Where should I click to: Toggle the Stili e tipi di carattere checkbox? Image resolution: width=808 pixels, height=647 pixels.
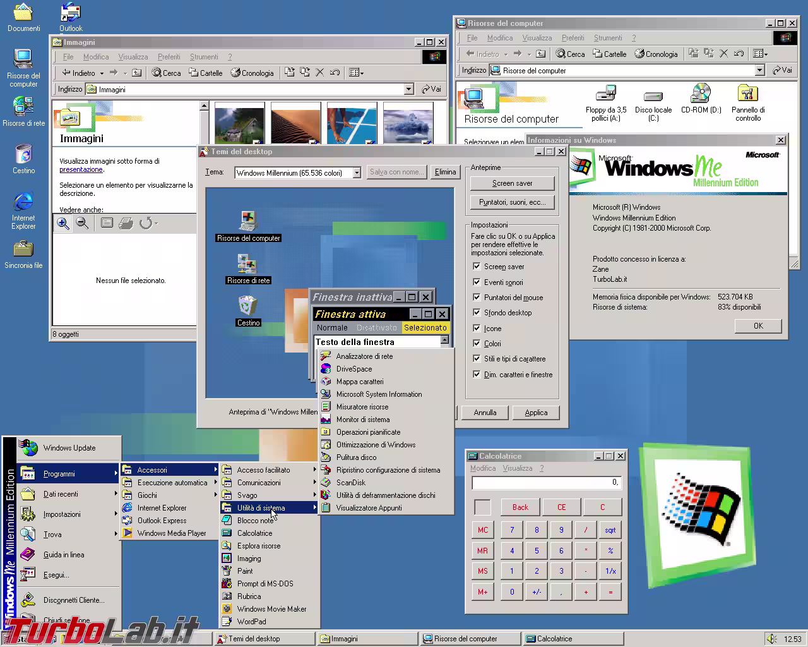[477, 358]
